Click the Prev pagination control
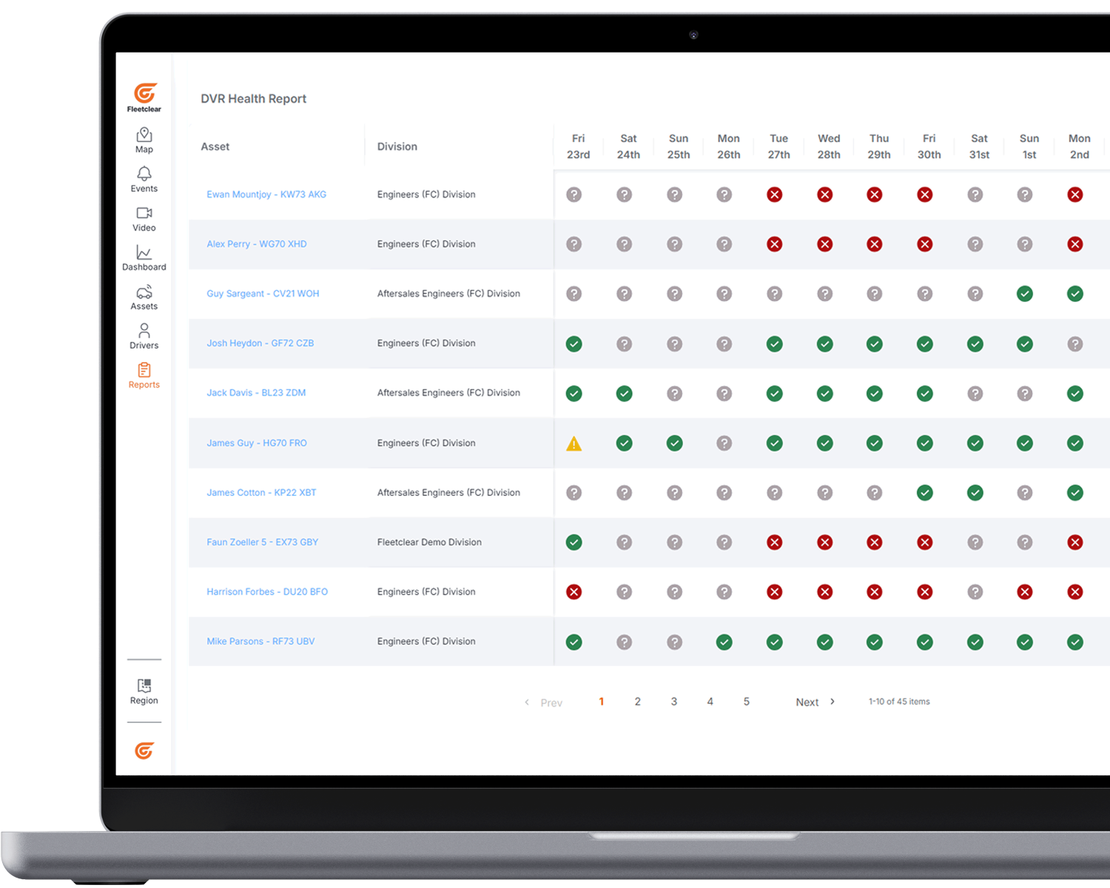Screen dimensions: 1110x888 click(x=551, y=702)
